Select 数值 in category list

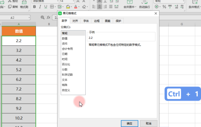tap(73, 38)
